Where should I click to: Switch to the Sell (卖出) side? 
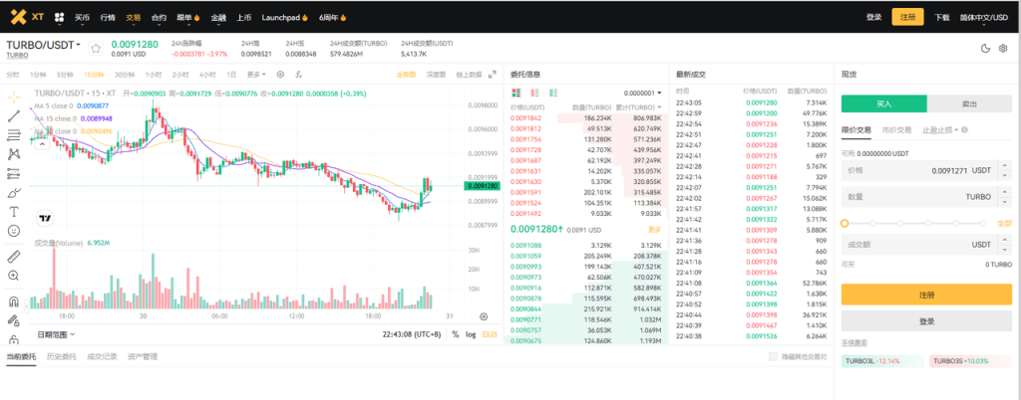969,103
